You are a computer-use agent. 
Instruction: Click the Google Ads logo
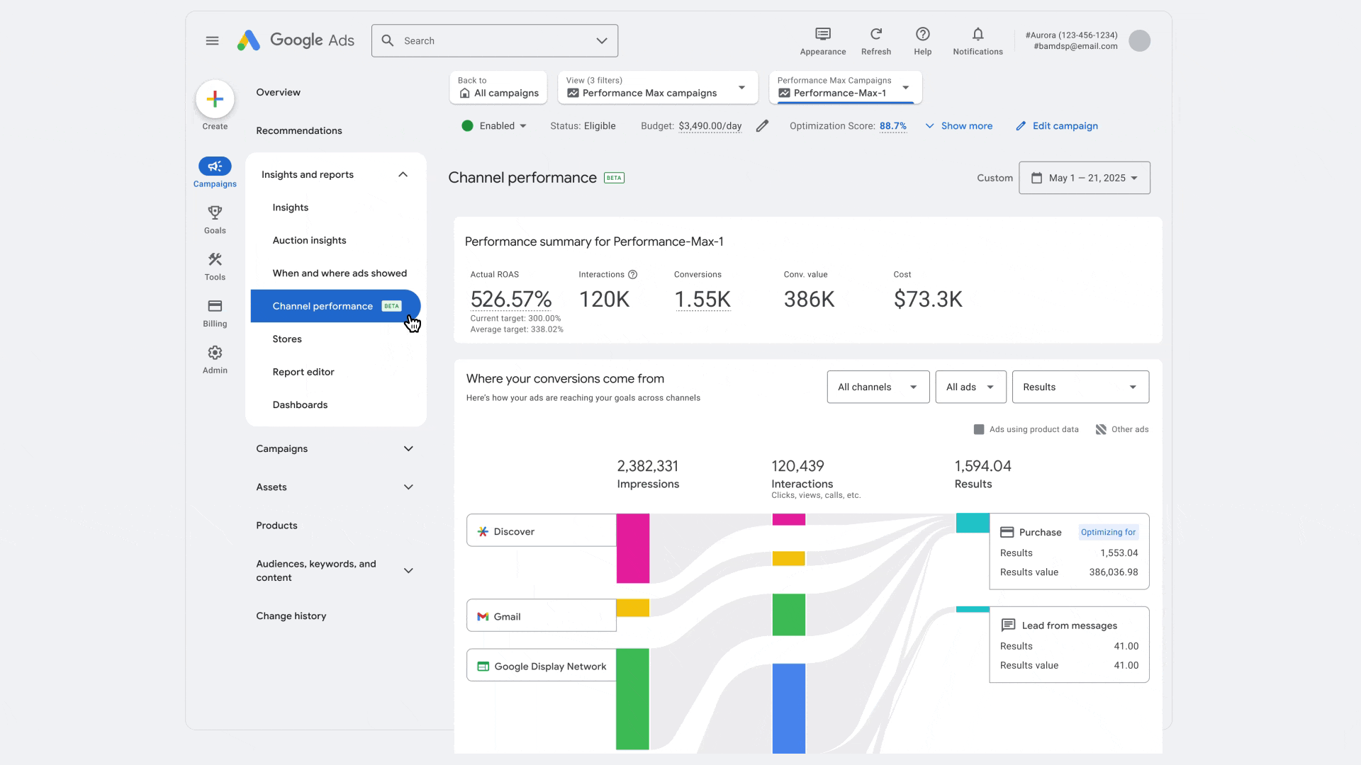click(296, 40)
